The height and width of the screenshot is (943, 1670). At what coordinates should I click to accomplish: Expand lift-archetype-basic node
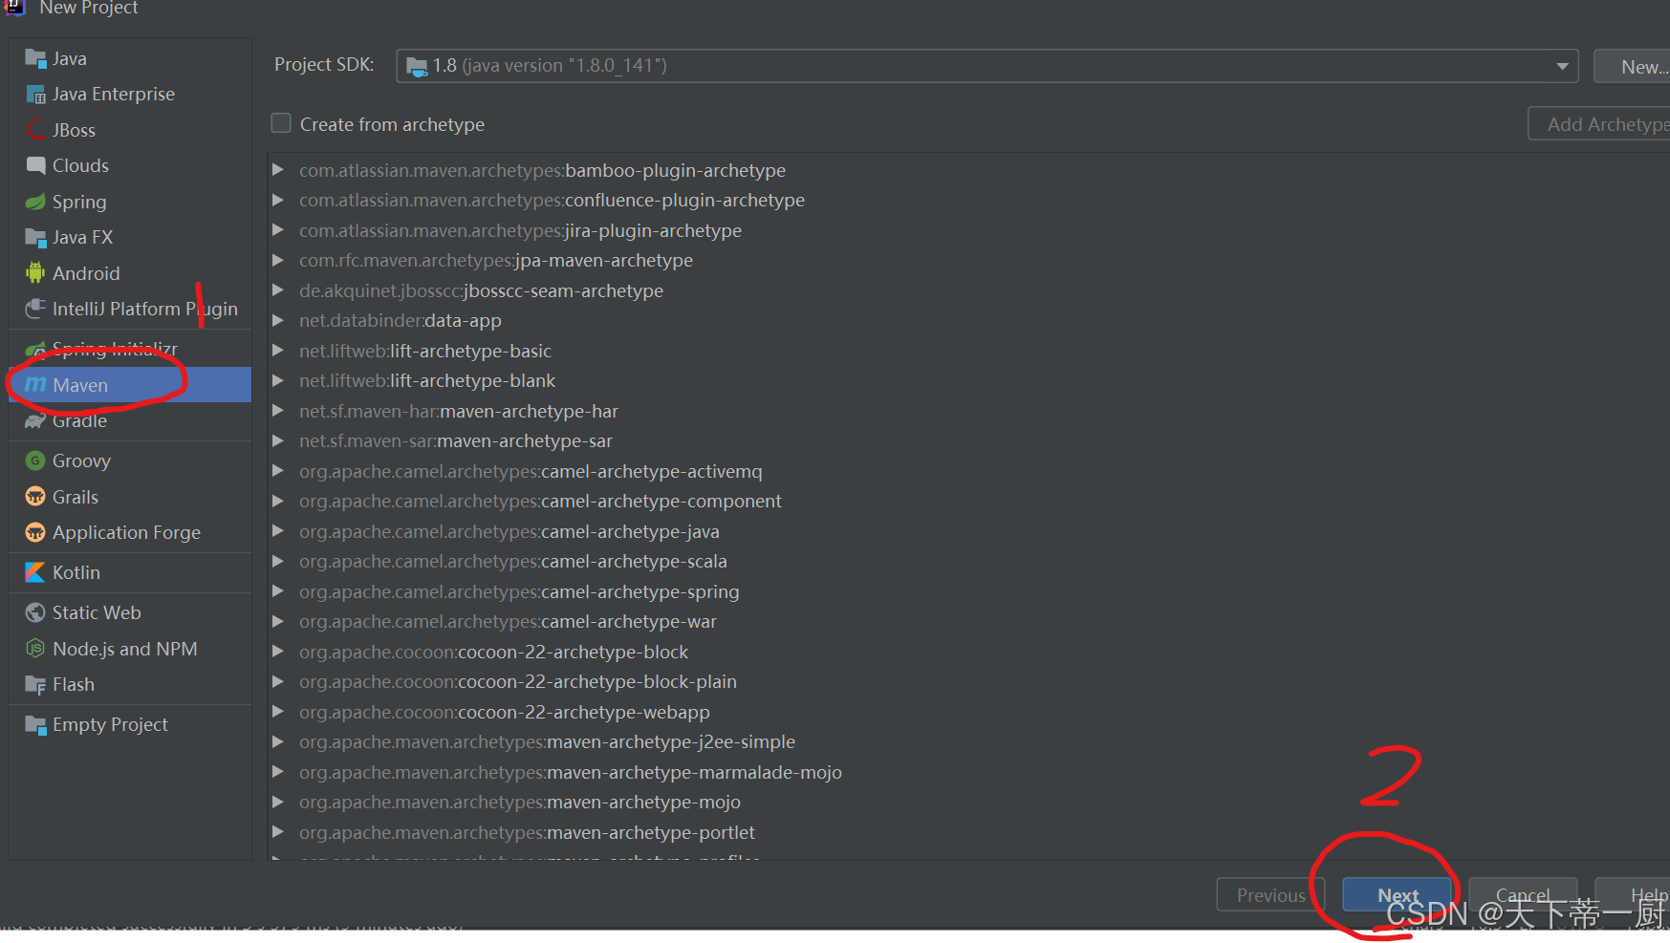(x=278, y=351)
